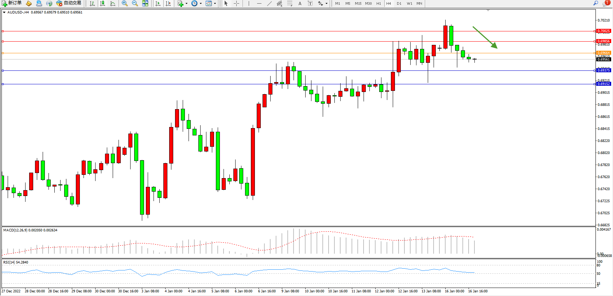Screen dimensions: 613x296
Task: Zoom in on the chart
Action: coord(125,3)
